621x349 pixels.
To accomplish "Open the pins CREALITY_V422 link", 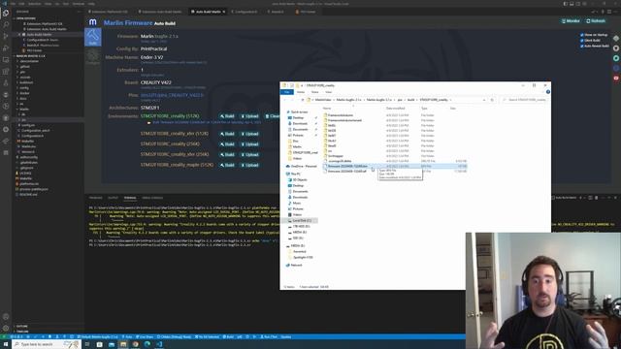I will (172, 95).
